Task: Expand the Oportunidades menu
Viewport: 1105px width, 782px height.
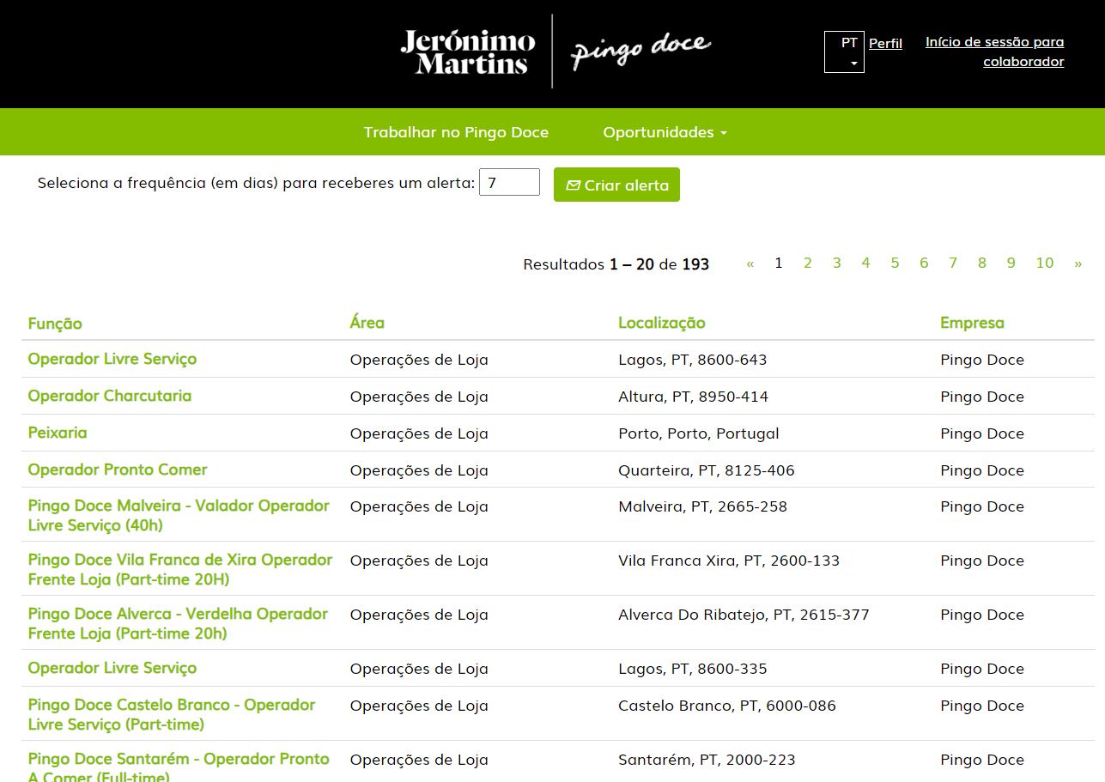Action: click(x=665, y=132)
